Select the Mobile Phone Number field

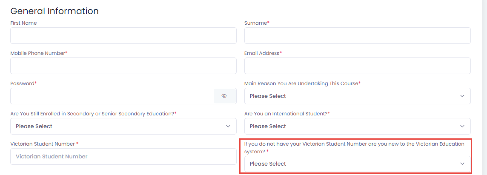coord(123,66)
